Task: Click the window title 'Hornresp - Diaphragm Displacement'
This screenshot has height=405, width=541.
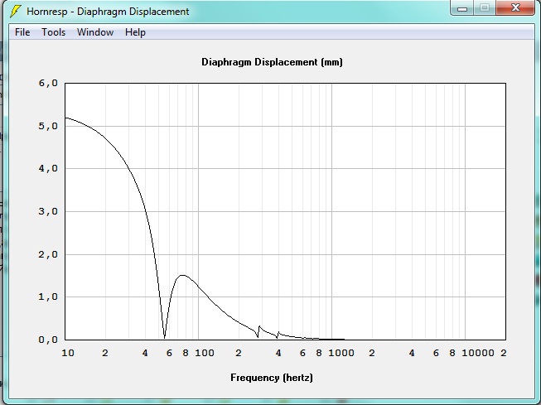Action: tap(108, 12)
